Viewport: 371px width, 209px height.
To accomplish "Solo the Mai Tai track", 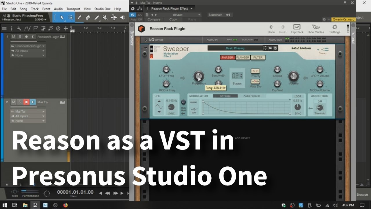I will (20, 102).
